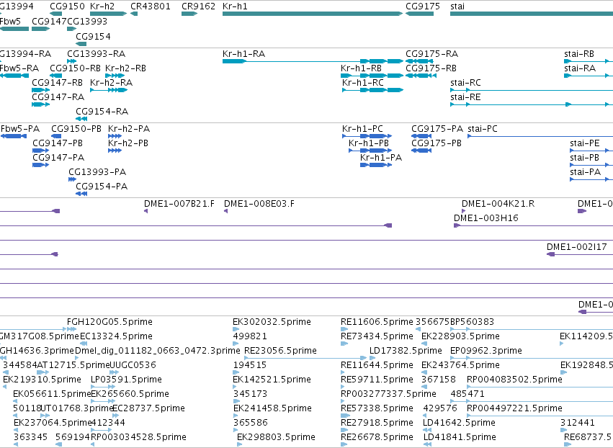613x448 pixels.
Task: Select transcript label Kr-h1-RA
Action: coord(243,53)
